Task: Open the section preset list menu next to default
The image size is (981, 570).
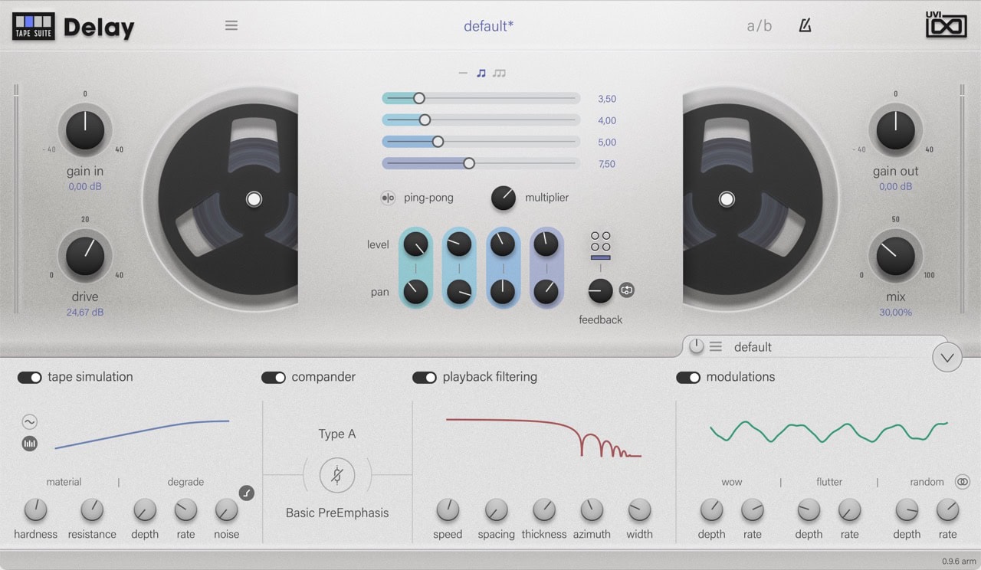Action: click(x=716, y=347)
